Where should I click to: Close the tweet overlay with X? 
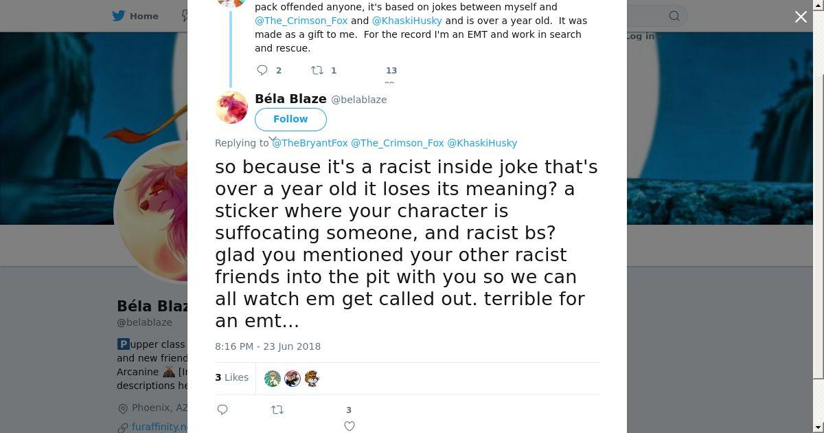(x=801, y=16)
